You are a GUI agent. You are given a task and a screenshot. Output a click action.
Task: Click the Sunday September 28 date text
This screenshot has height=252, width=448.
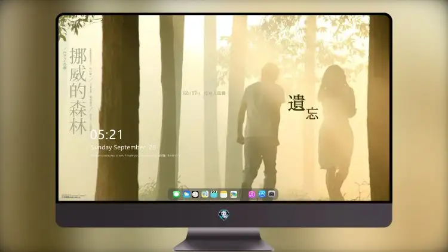coord(123,147)
